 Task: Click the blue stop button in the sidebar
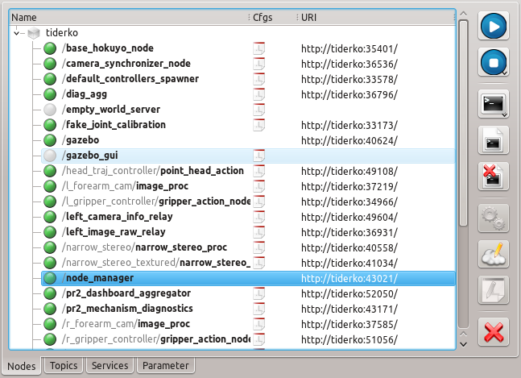491,63
